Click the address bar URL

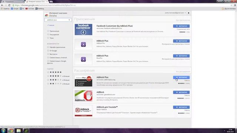point(45,5)
